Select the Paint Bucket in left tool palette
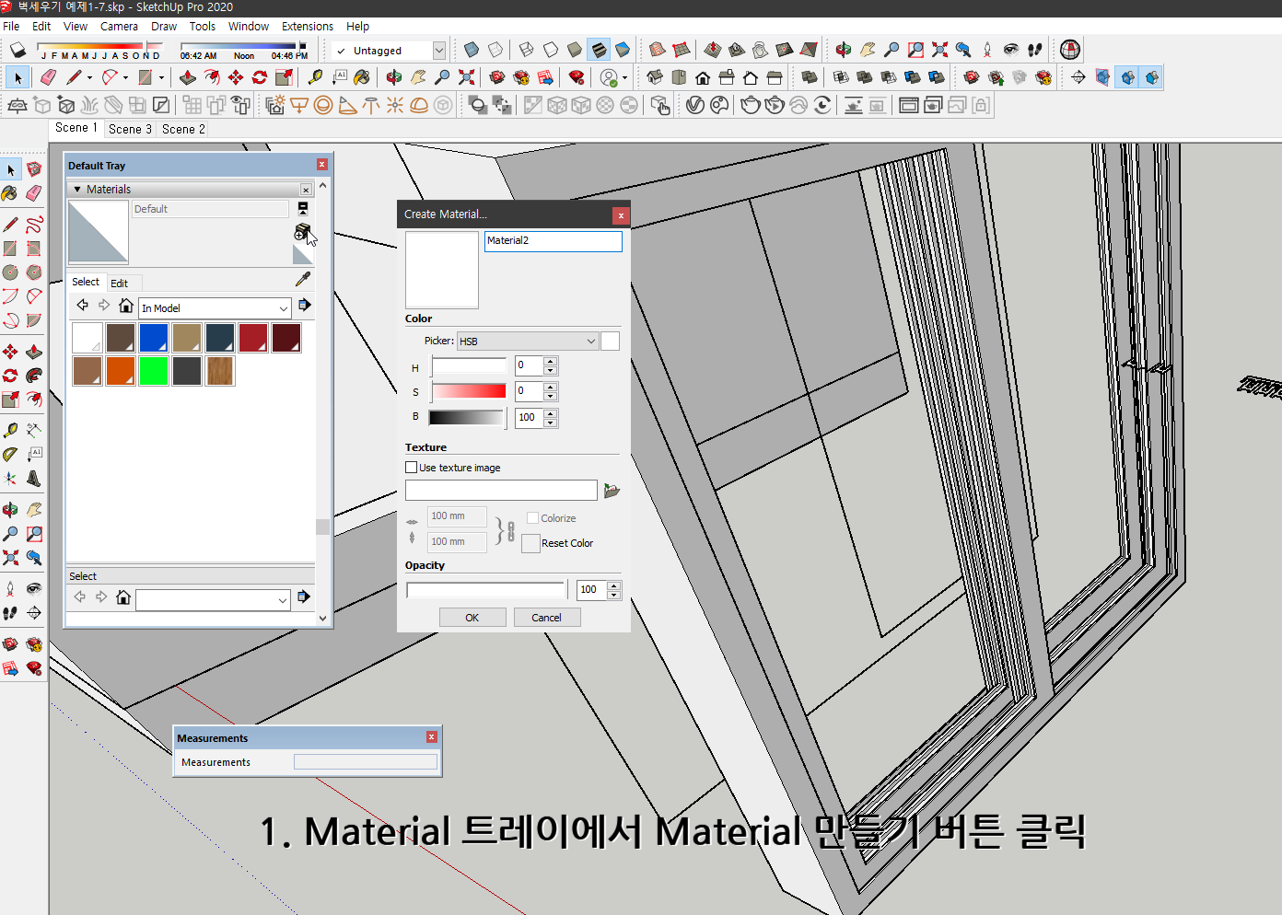Screen dimensions: 1282x915 [x=10, y=193]
